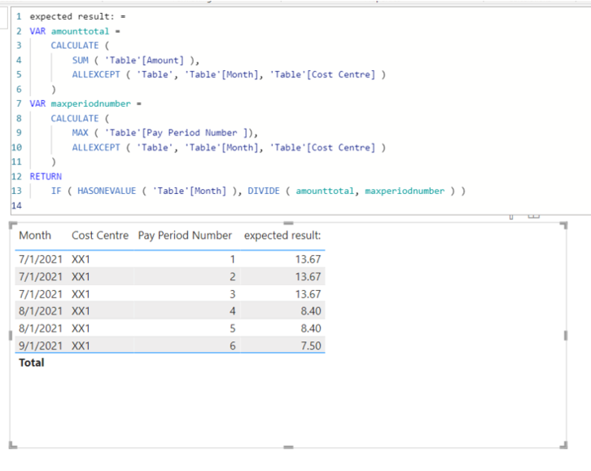This screenshot has width=591, height=471.
Task: Click the Cost Centre column header
Action: pyautogui.click(x=100, y=236)
